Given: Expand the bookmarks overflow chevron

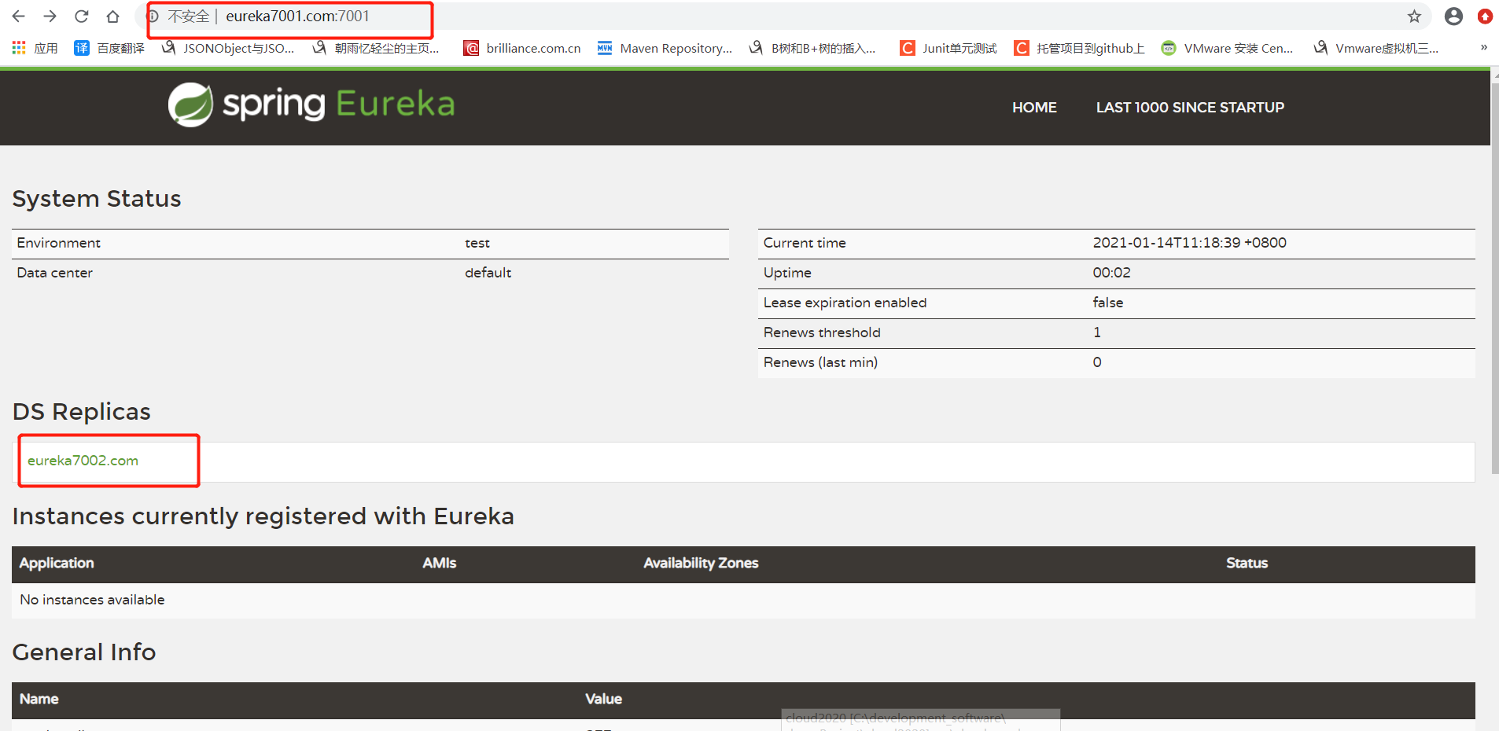Looking at the screenshot, I should tap(1483, 48).
